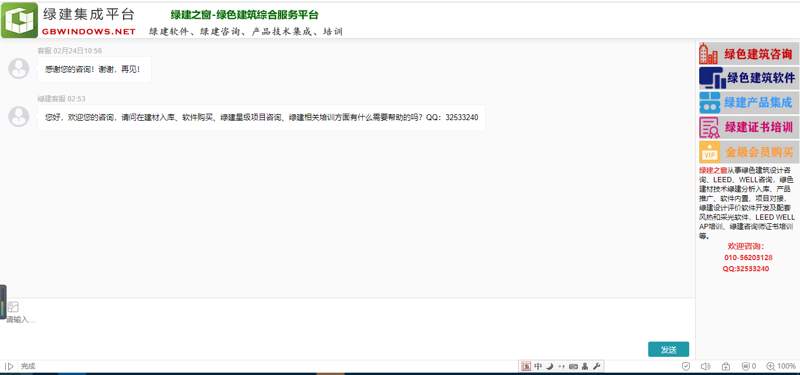Click the browser security shield icon
The image size is (800, 375).
[x=686, y=366]
